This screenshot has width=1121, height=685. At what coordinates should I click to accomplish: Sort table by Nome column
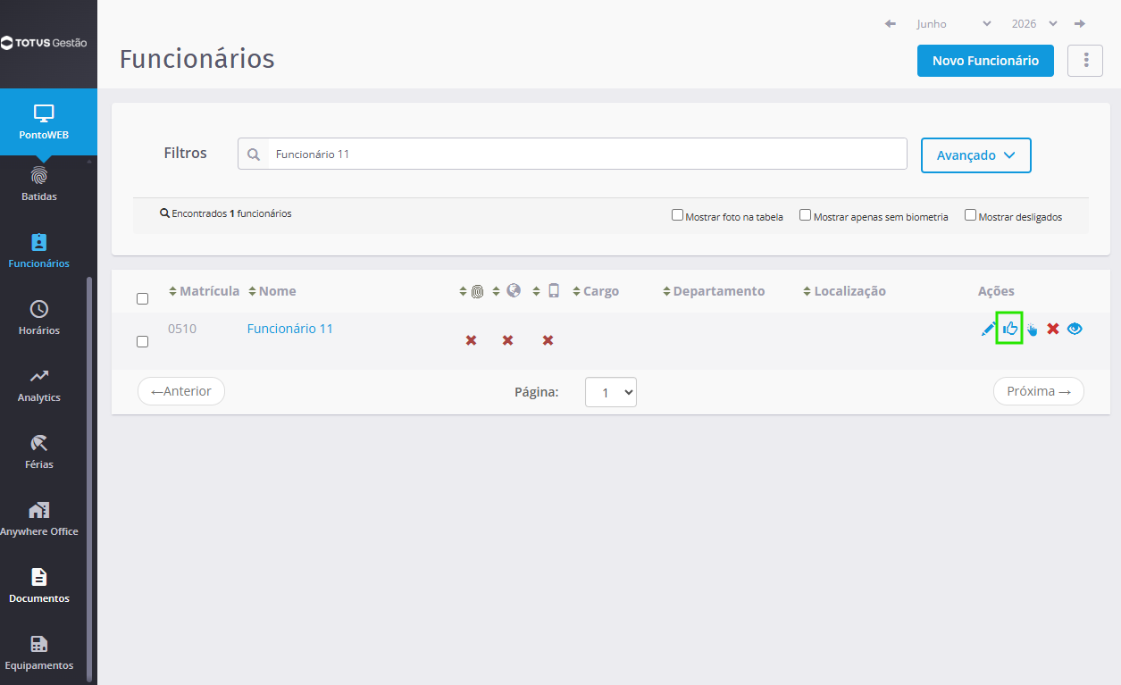pos(272,291)
